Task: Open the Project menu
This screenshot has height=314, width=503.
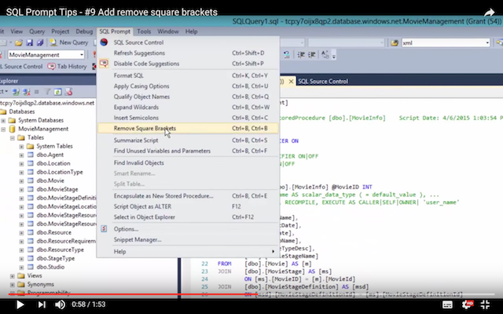Action: pos(61,31)
